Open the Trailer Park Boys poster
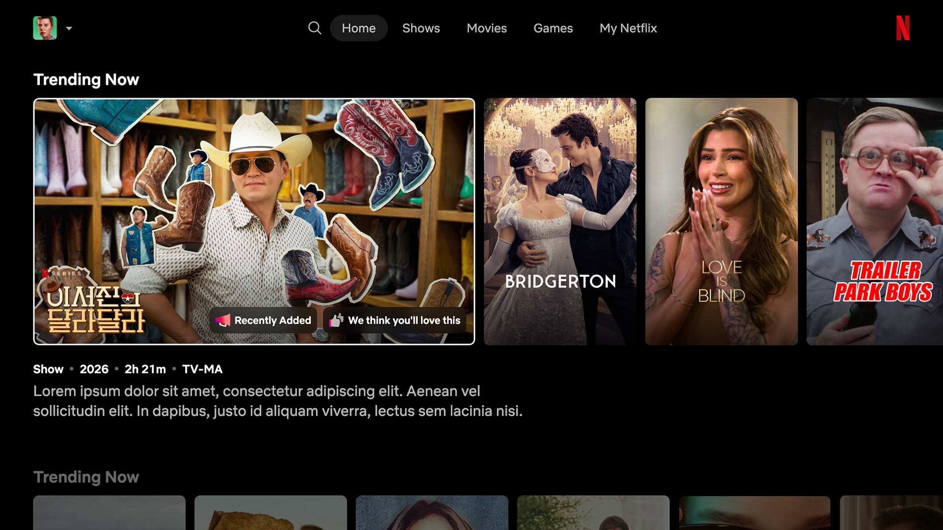 click(x=874, y=221)
